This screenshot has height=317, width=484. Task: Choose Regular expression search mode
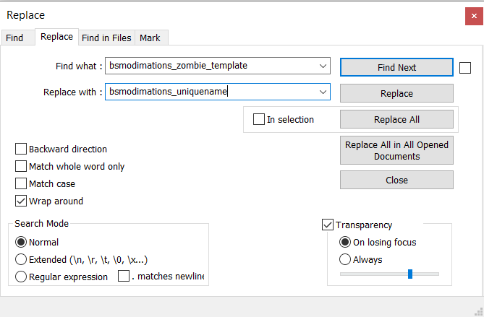click(21, 277)
